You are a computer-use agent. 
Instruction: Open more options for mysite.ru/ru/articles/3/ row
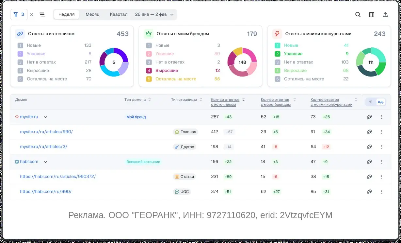381,147
